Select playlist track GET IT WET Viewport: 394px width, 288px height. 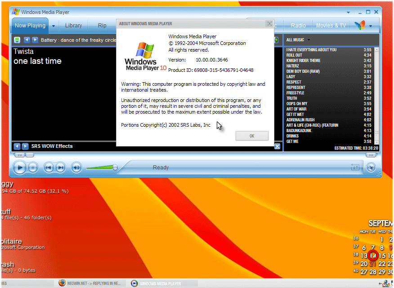(x=329, y=115)
